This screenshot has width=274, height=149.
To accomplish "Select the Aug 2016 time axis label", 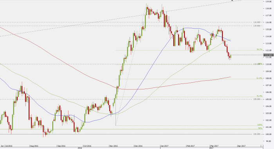I will pos(34,146).
